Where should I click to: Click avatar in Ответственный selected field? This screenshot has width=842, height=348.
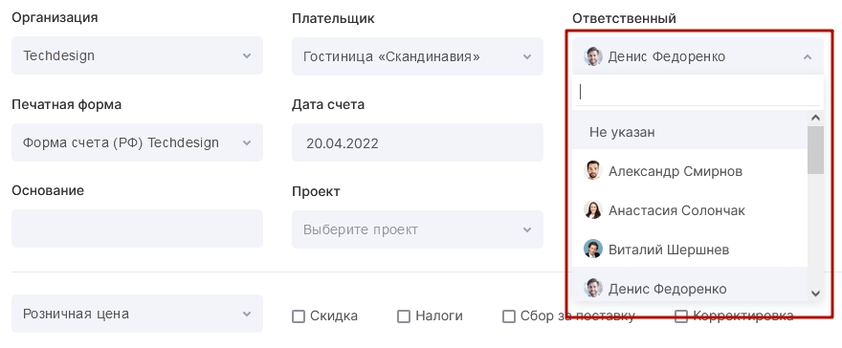tap(593, 56)
